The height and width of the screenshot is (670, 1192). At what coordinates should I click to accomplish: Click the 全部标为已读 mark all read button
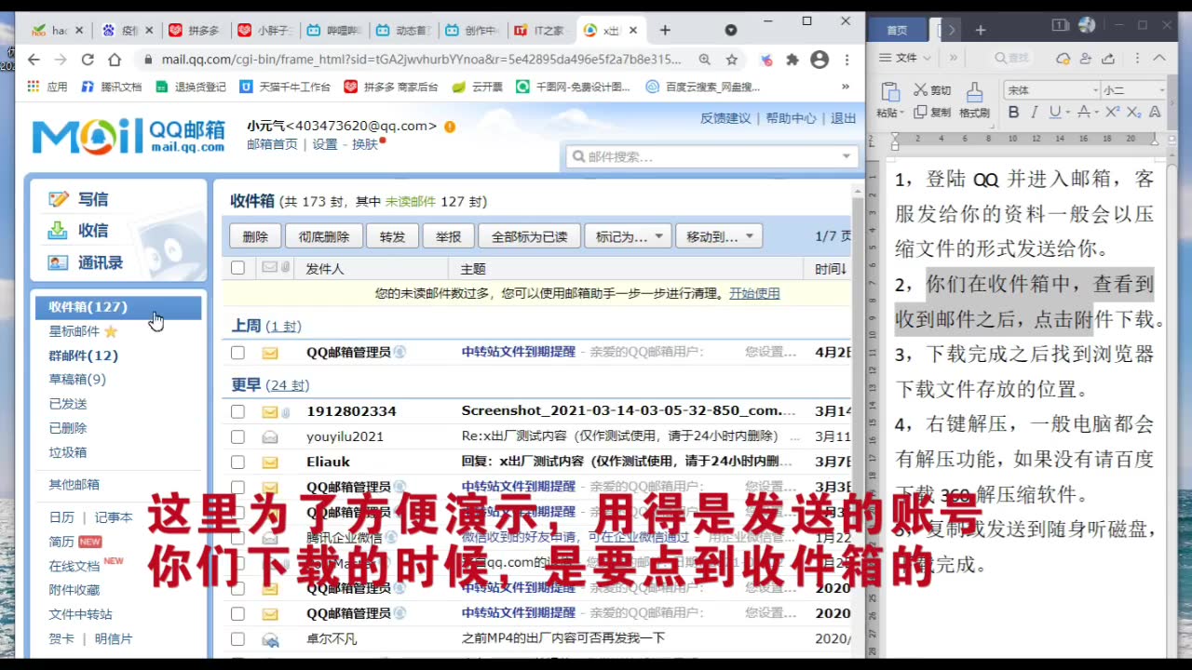click(529, 235)
